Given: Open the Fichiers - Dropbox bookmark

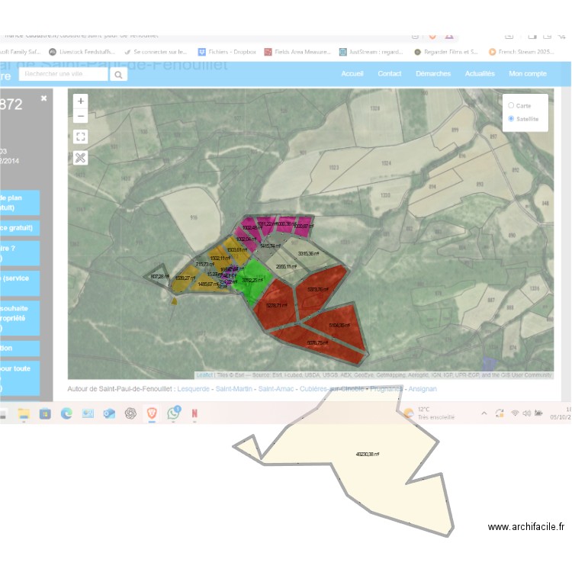Looking at the screenshot, I should point(230,52).
